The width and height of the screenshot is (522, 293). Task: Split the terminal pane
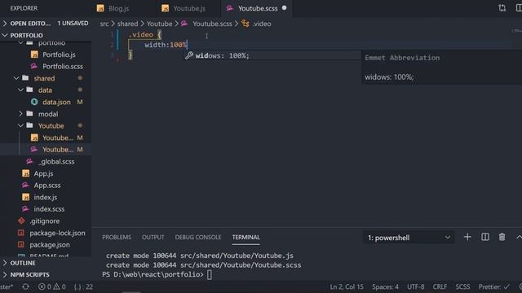pos(485,237)
